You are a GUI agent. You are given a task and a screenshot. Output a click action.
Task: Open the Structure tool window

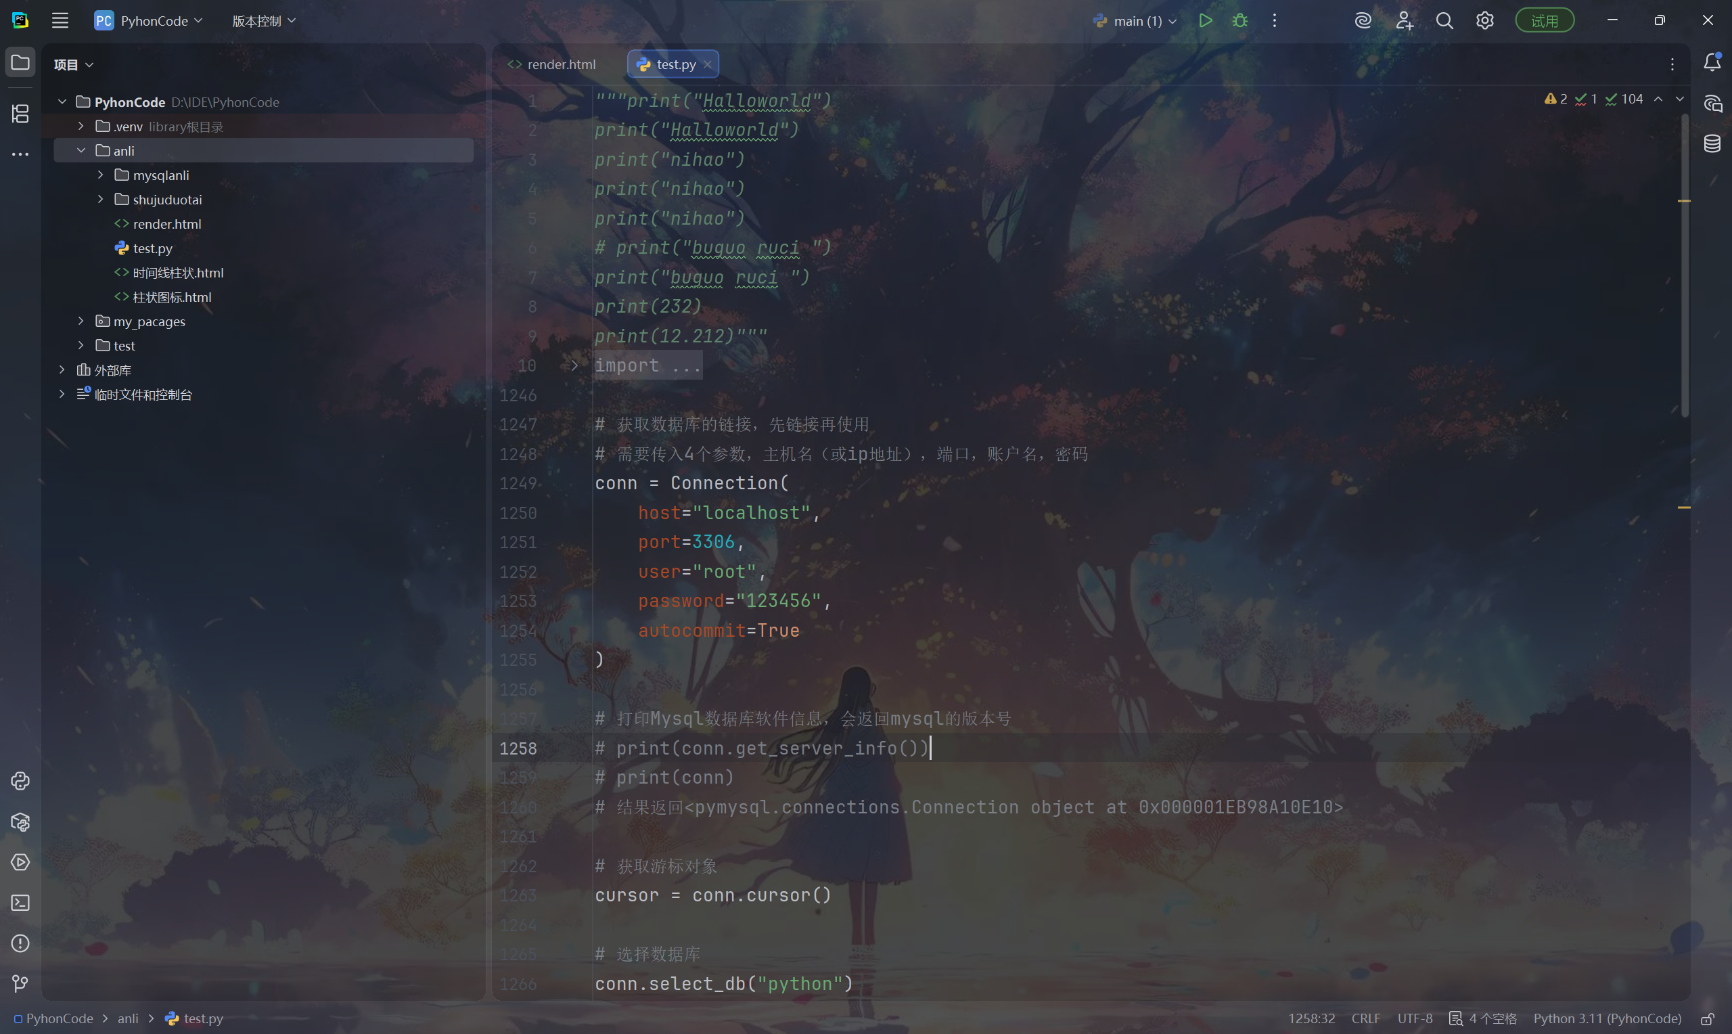(x=20, y=113)
